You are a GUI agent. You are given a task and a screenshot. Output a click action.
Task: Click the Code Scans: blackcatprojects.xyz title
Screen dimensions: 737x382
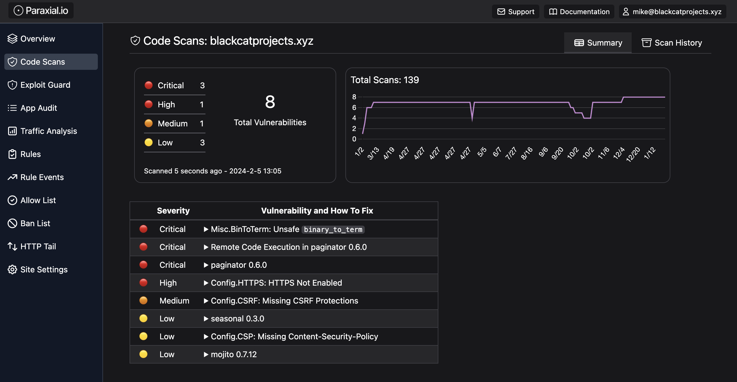coord(228,41)
